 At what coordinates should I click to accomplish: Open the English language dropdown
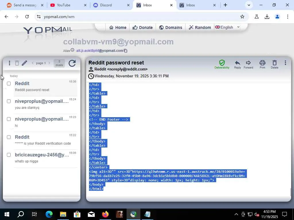pyautogui.click(x=227, y=27)
